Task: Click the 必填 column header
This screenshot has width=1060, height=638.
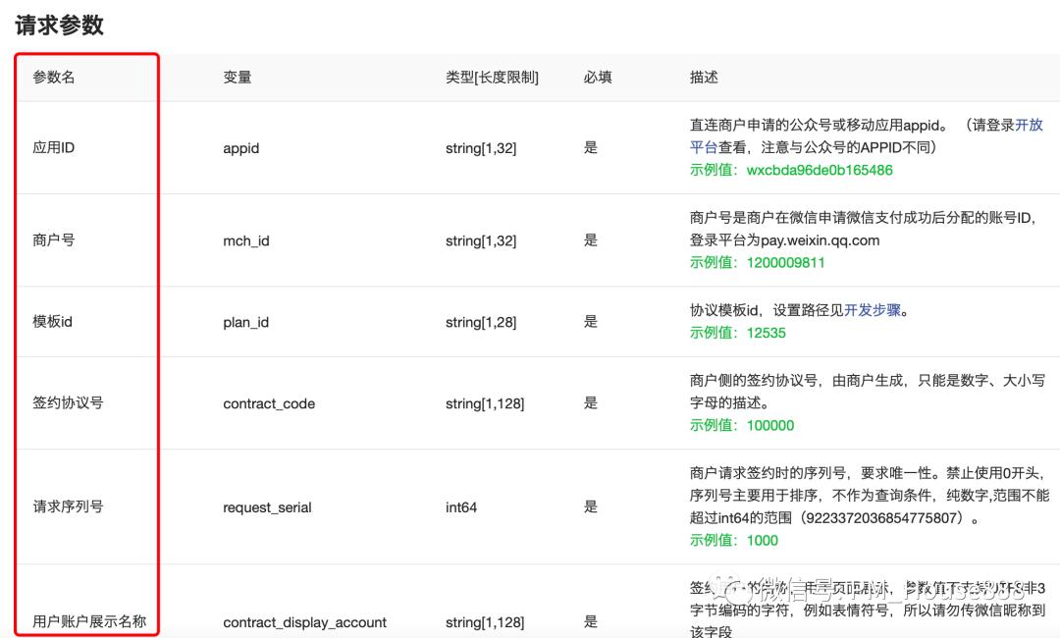Action: tap(598, 77)
